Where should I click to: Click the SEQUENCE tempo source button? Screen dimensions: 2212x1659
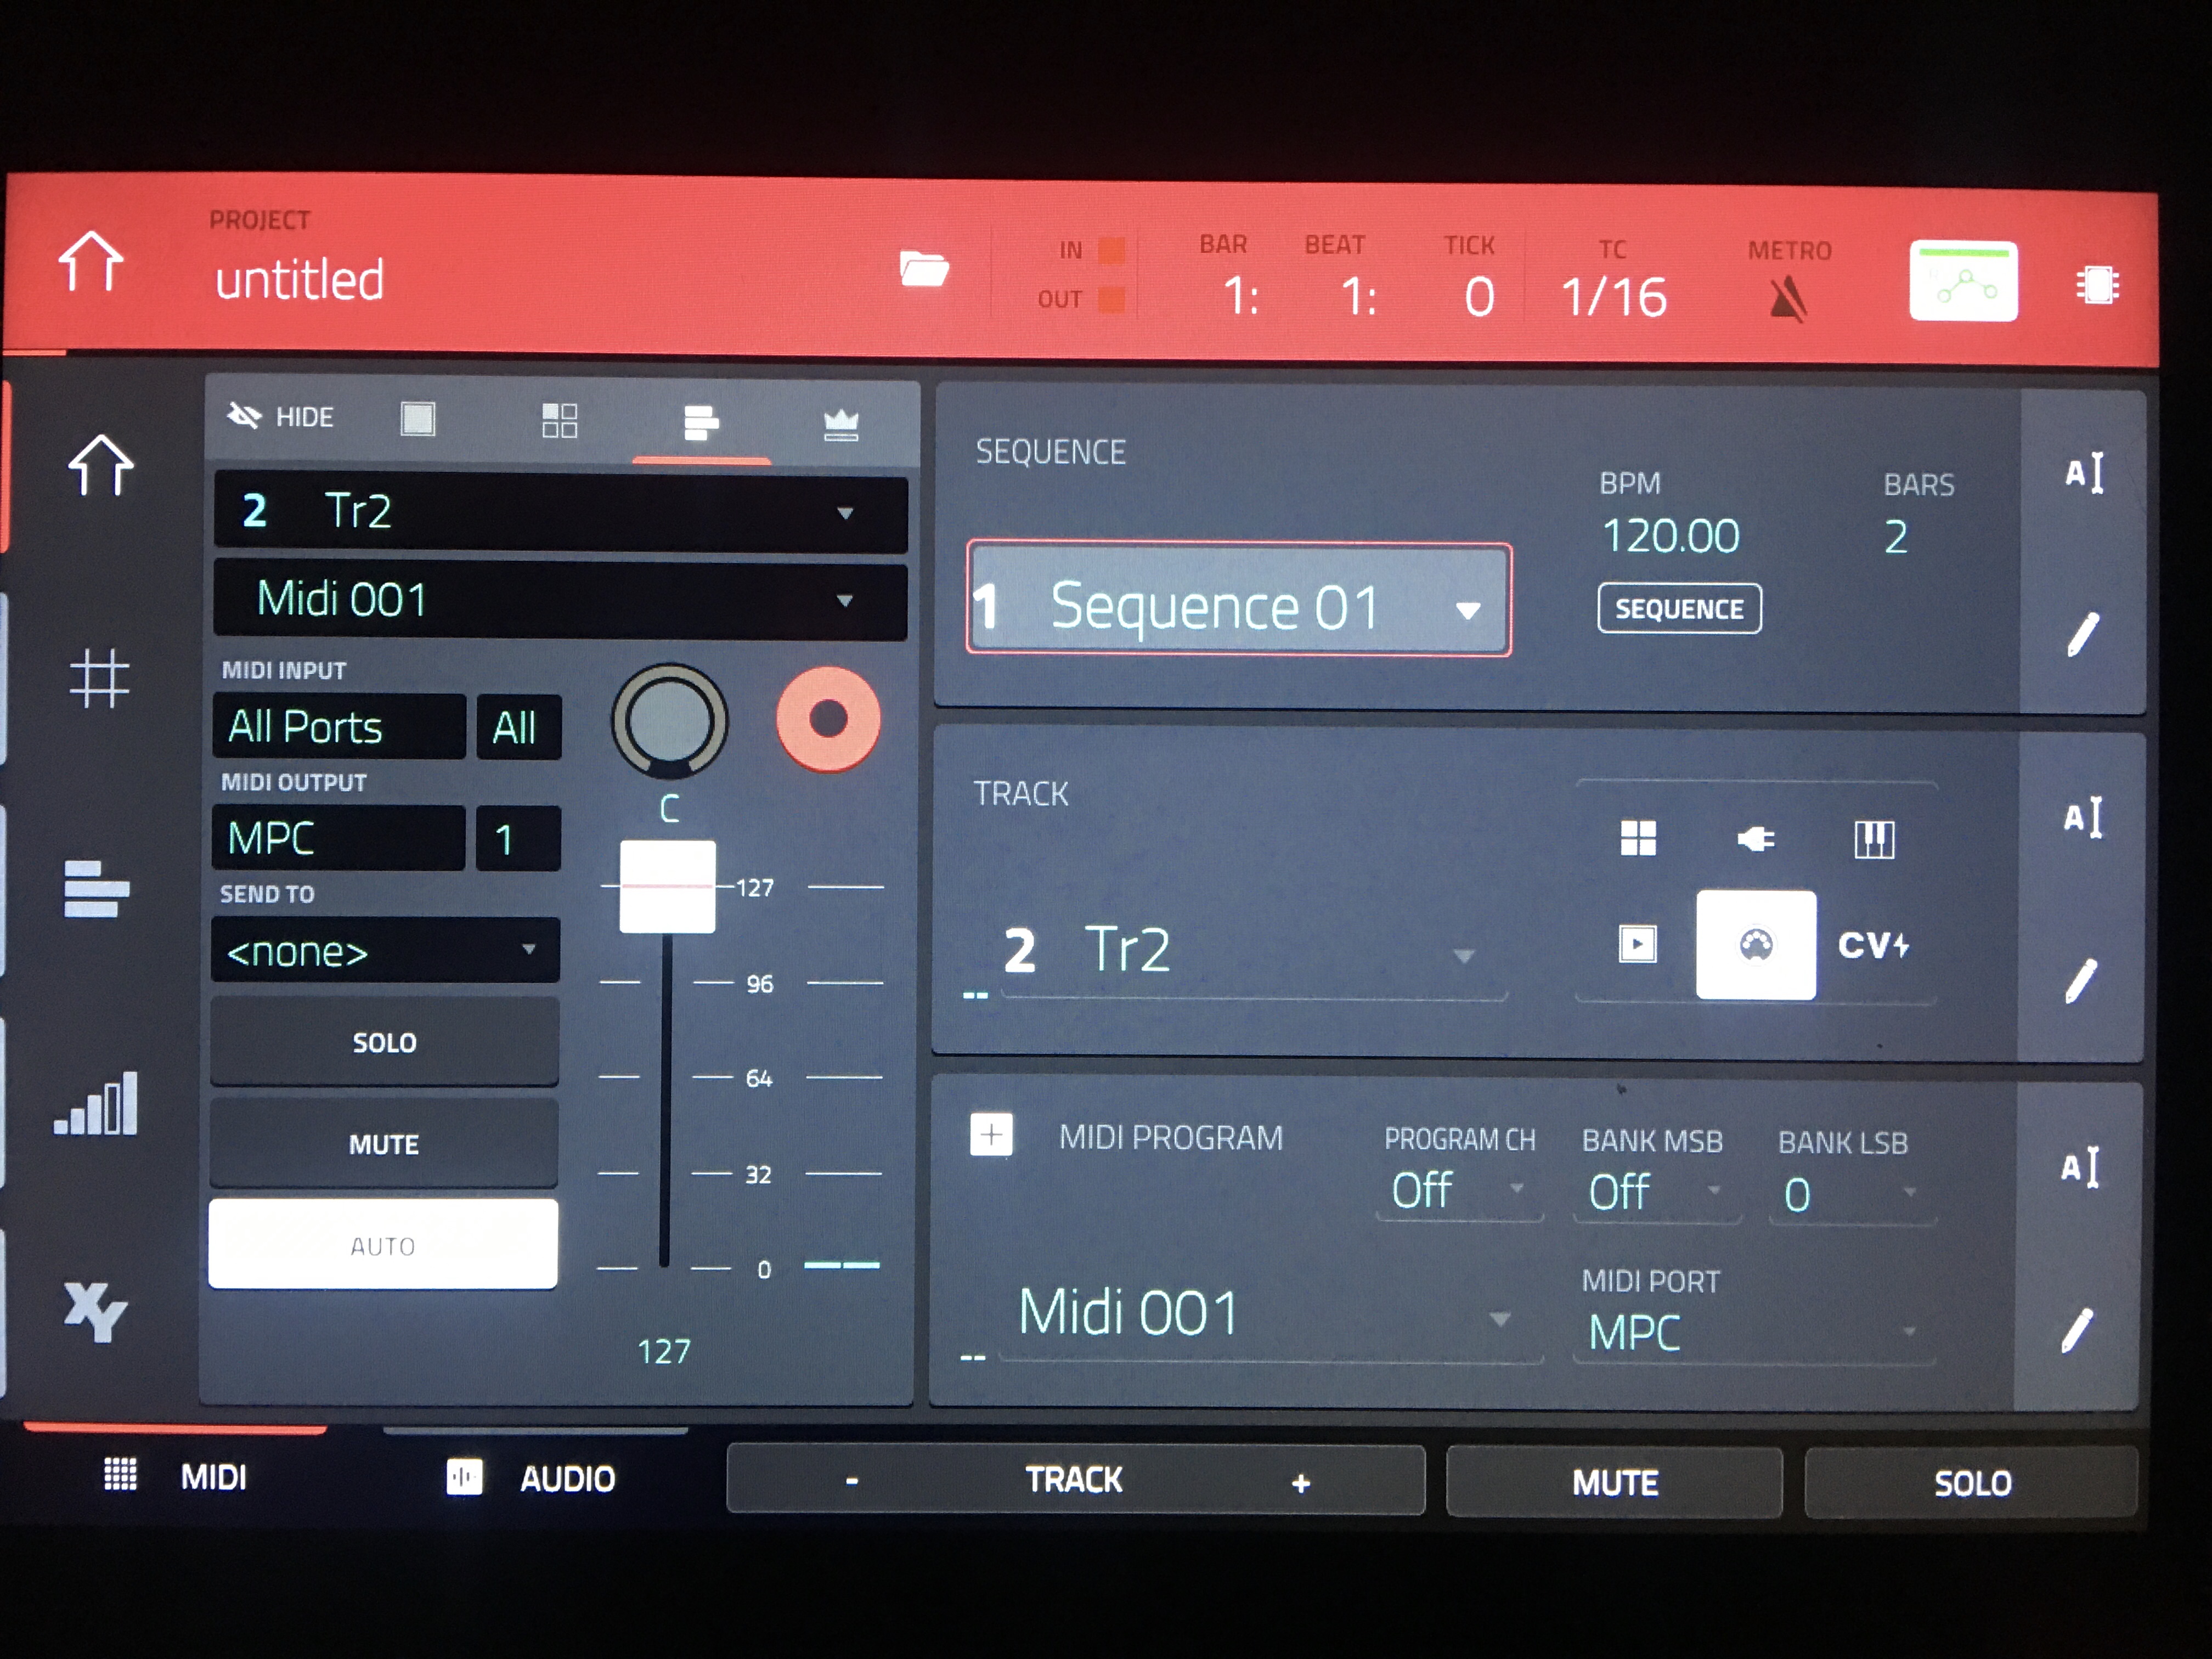coord(1679,608)
